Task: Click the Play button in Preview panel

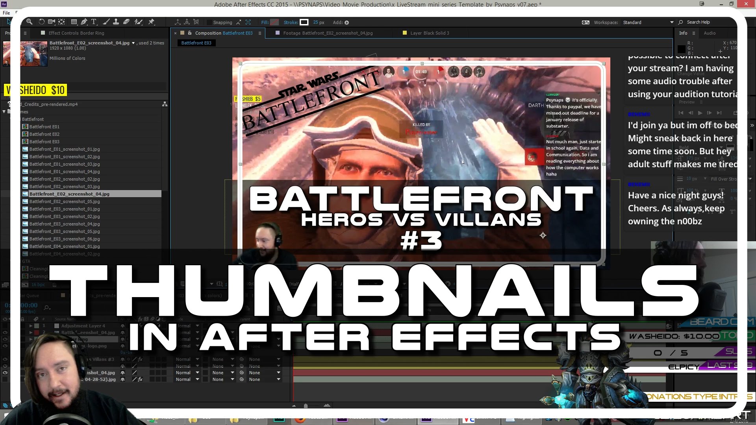Action: click(700, 113)
